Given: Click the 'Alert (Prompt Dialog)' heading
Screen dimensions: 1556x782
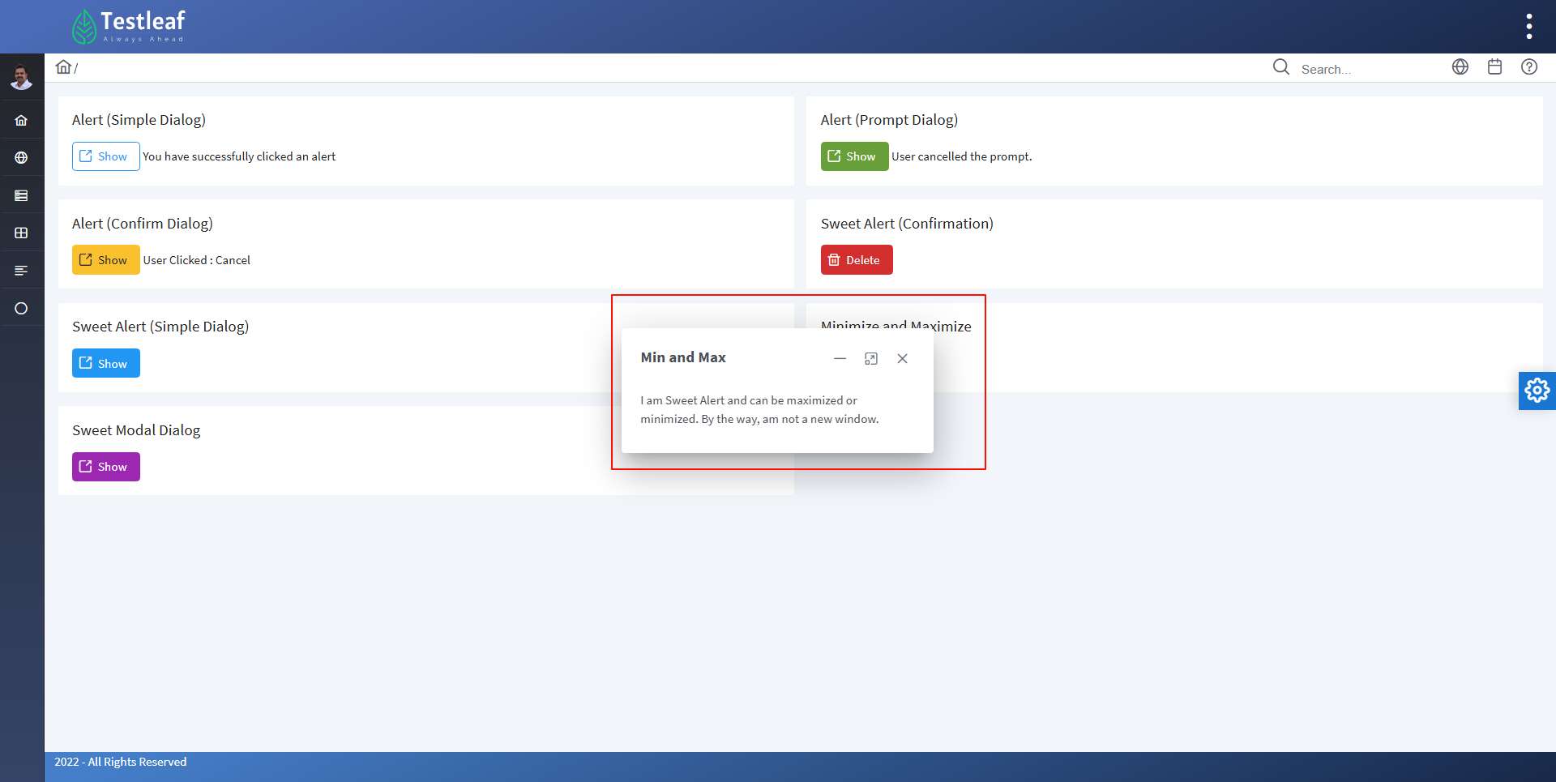Looking at the screenshot, I should tap(889, 120).
